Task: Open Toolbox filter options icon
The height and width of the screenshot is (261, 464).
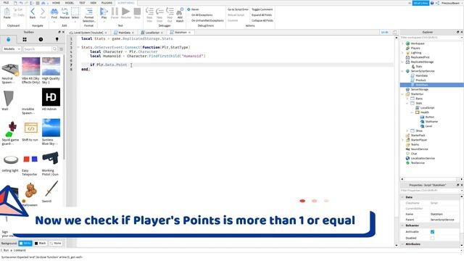Action: click(61, 49)
